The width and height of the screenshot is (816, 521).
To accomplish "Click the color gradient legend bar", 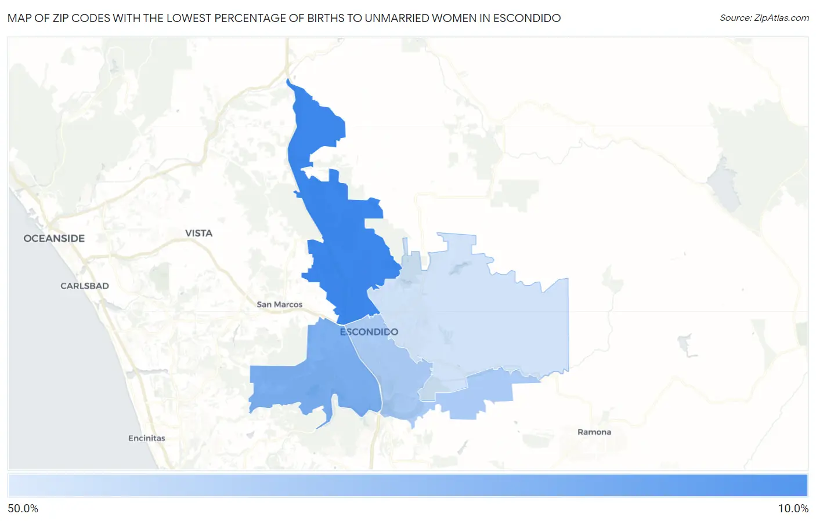I will click(x=408, y=486).
